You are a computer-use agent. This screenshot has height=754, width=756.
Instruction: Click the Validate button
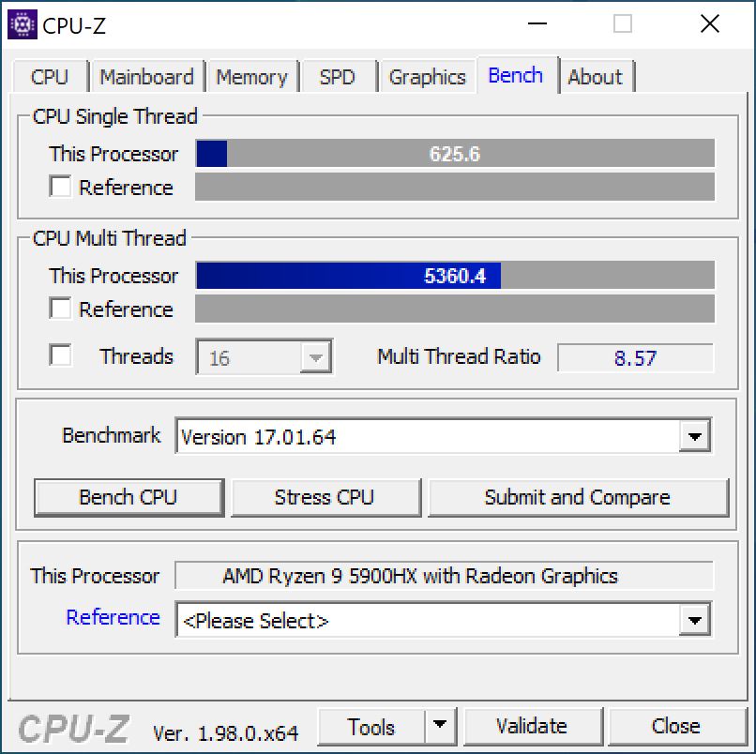tap(533, 726)
